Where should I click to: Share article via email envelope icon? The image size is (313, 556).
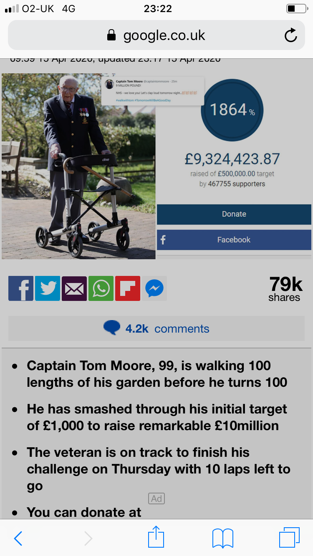click(x=74, y=288)
